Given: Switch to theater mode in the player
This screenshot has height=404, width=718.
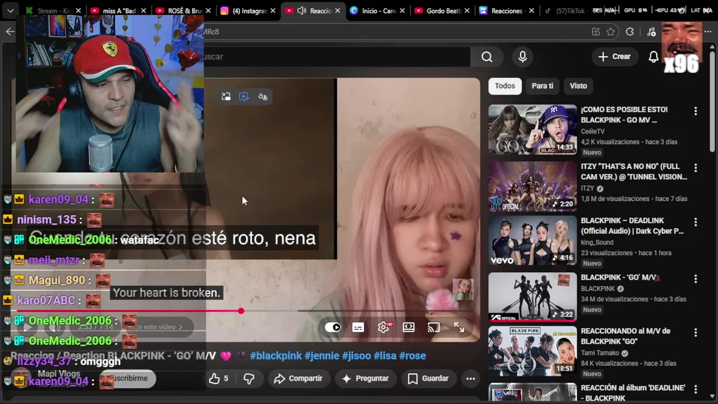Looking at the screenshot, I should pyautogui.click(x=409, y=327).
